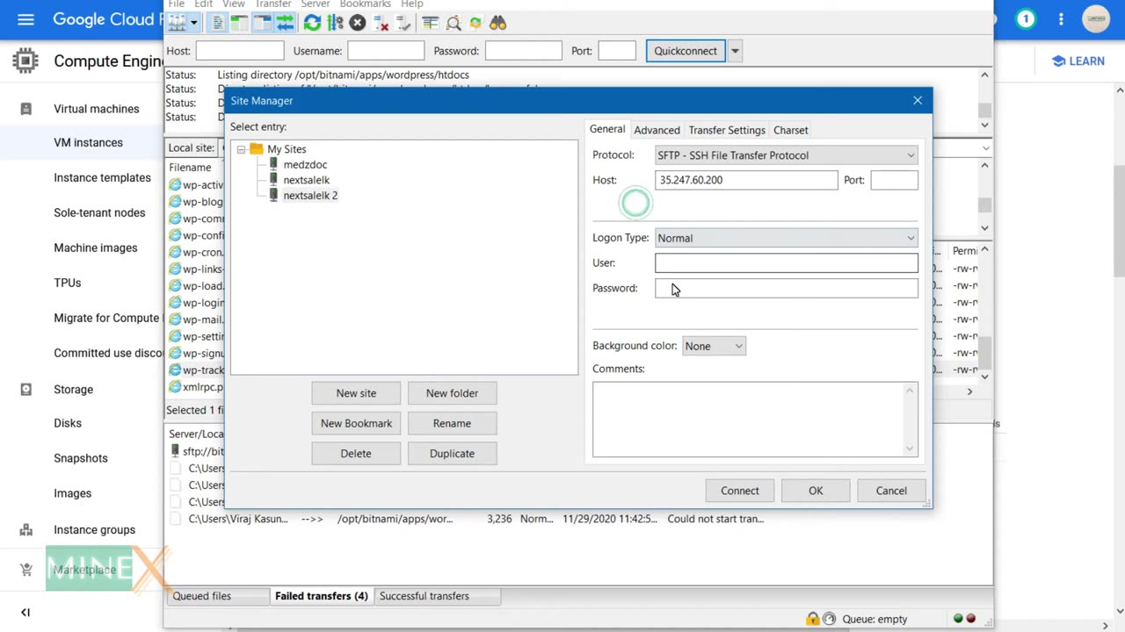Toggle the transfer queue icon with arrows

[x=285, y=23]
